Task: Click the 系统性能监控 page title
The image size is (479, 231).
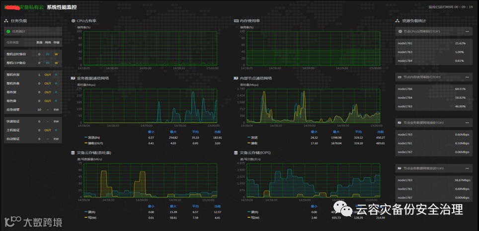Action: tap(62, 7)
